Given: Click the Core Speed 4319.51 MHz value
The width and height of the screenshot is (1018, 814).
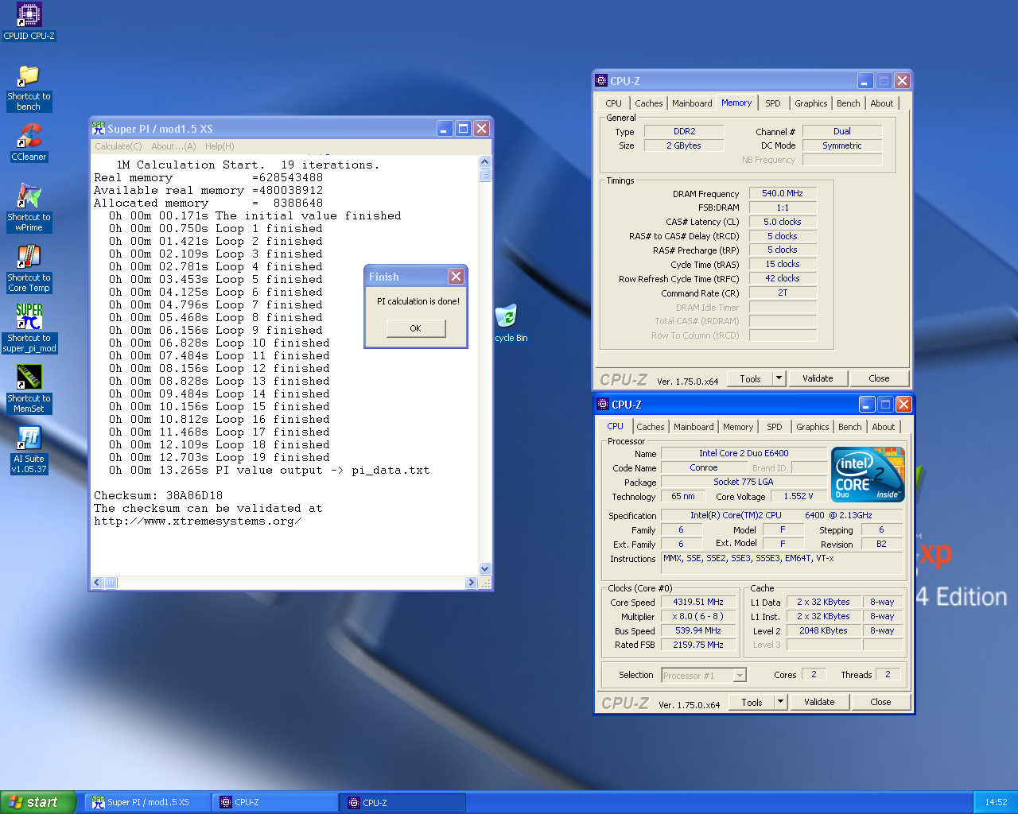Looking at the screenshot, I should (x=698, y=603).
